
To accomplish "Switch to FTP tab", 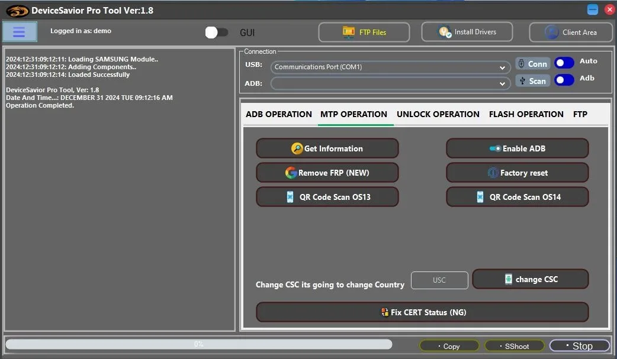I will point(580,114).
